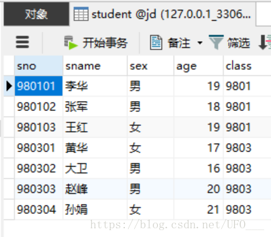This screenshot has height=237, width=271.
Task: Select the class column header
Action: coord(247,66)
